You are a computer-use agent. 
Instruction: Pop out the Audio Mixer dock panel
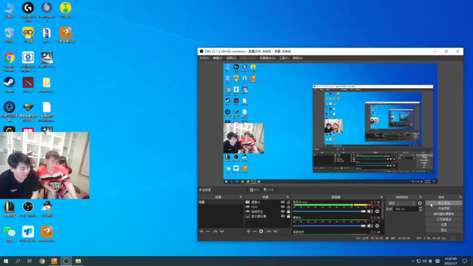(x=381, y=197)
